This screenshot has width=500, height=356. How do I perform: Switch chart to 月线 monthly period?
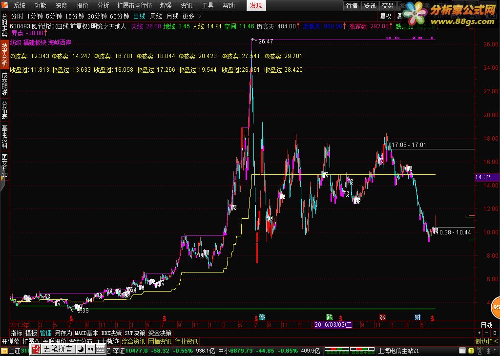(172, 16)
